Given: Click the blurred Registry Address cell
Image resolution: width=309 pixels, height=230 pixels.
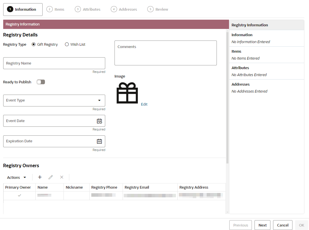Looking at the screenshot, I should (x=201, y=196).
